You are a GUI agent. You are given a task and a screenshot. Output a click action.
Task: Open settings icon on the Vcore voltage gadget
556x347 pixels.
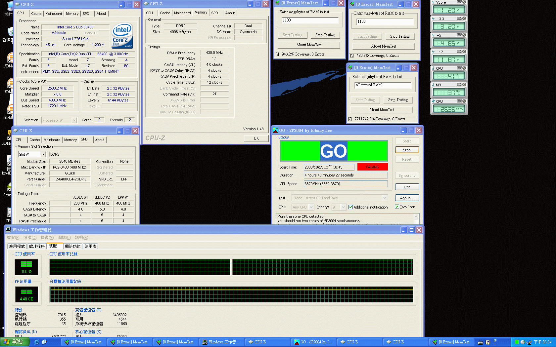459,2
